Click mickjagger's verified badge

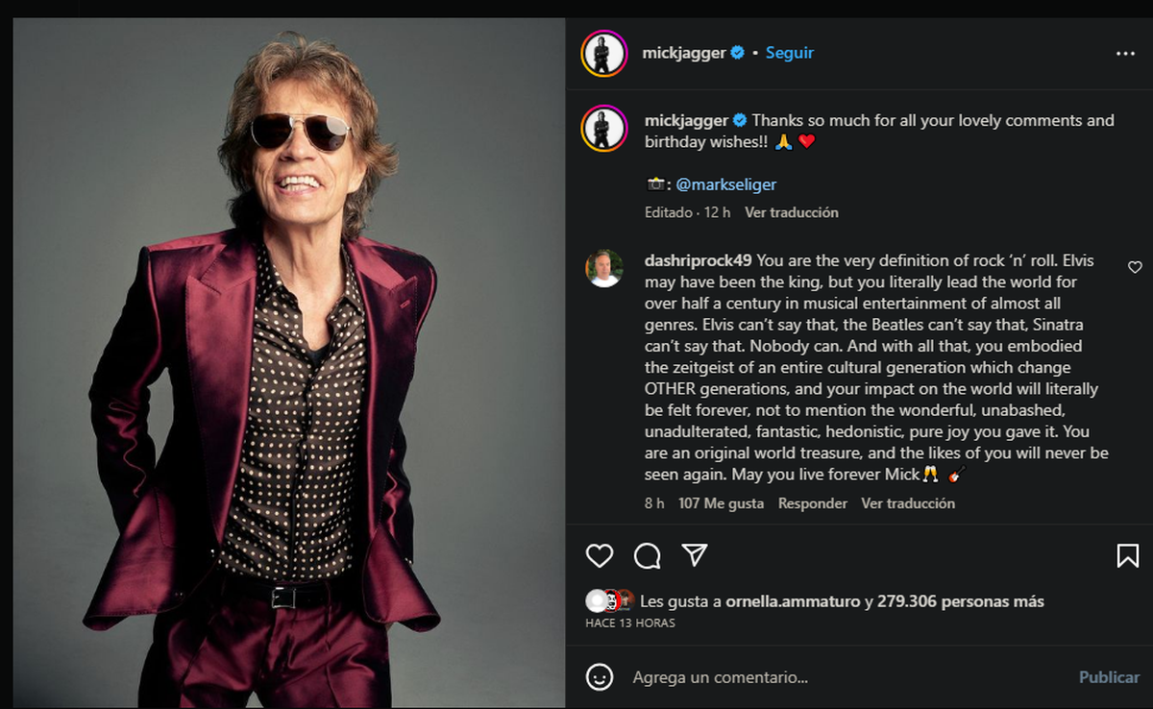(x=735, y=53)
